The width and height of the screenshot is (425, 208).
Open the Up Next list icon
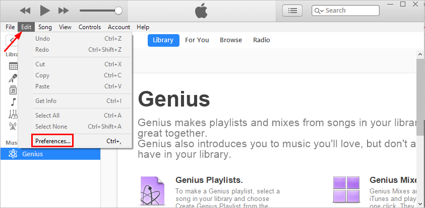(x=292, y=11)
